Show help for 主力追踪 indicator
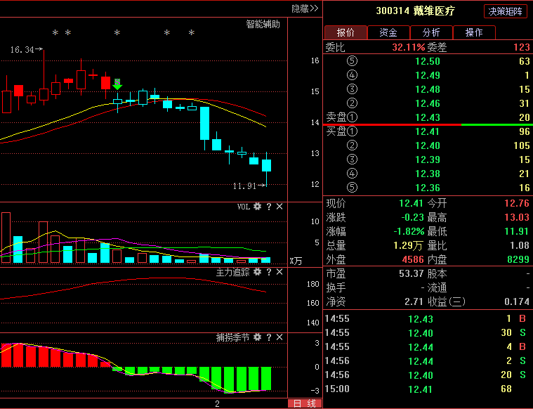 268,272
